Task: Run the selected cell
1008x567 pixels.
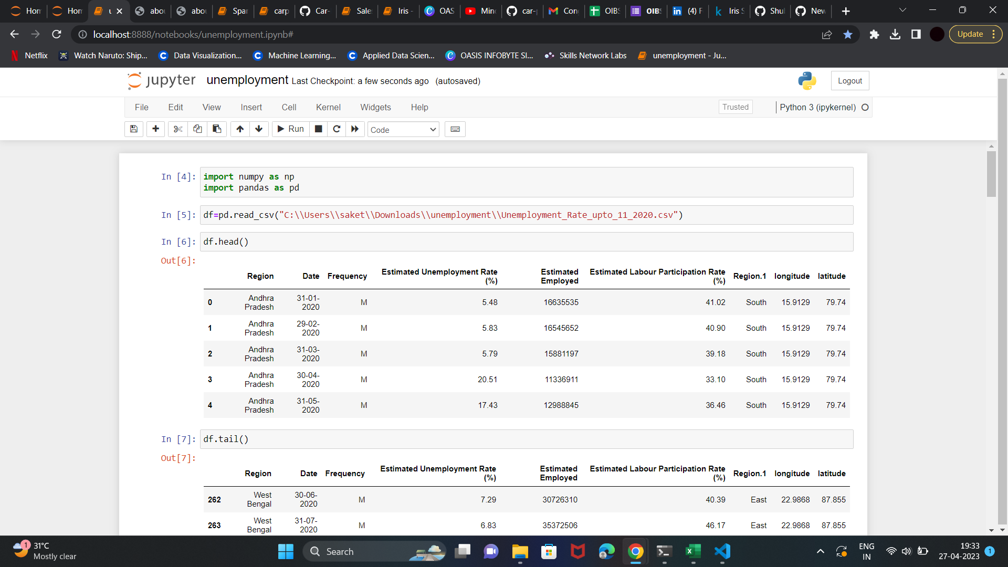Action: [x=290, y=129]
